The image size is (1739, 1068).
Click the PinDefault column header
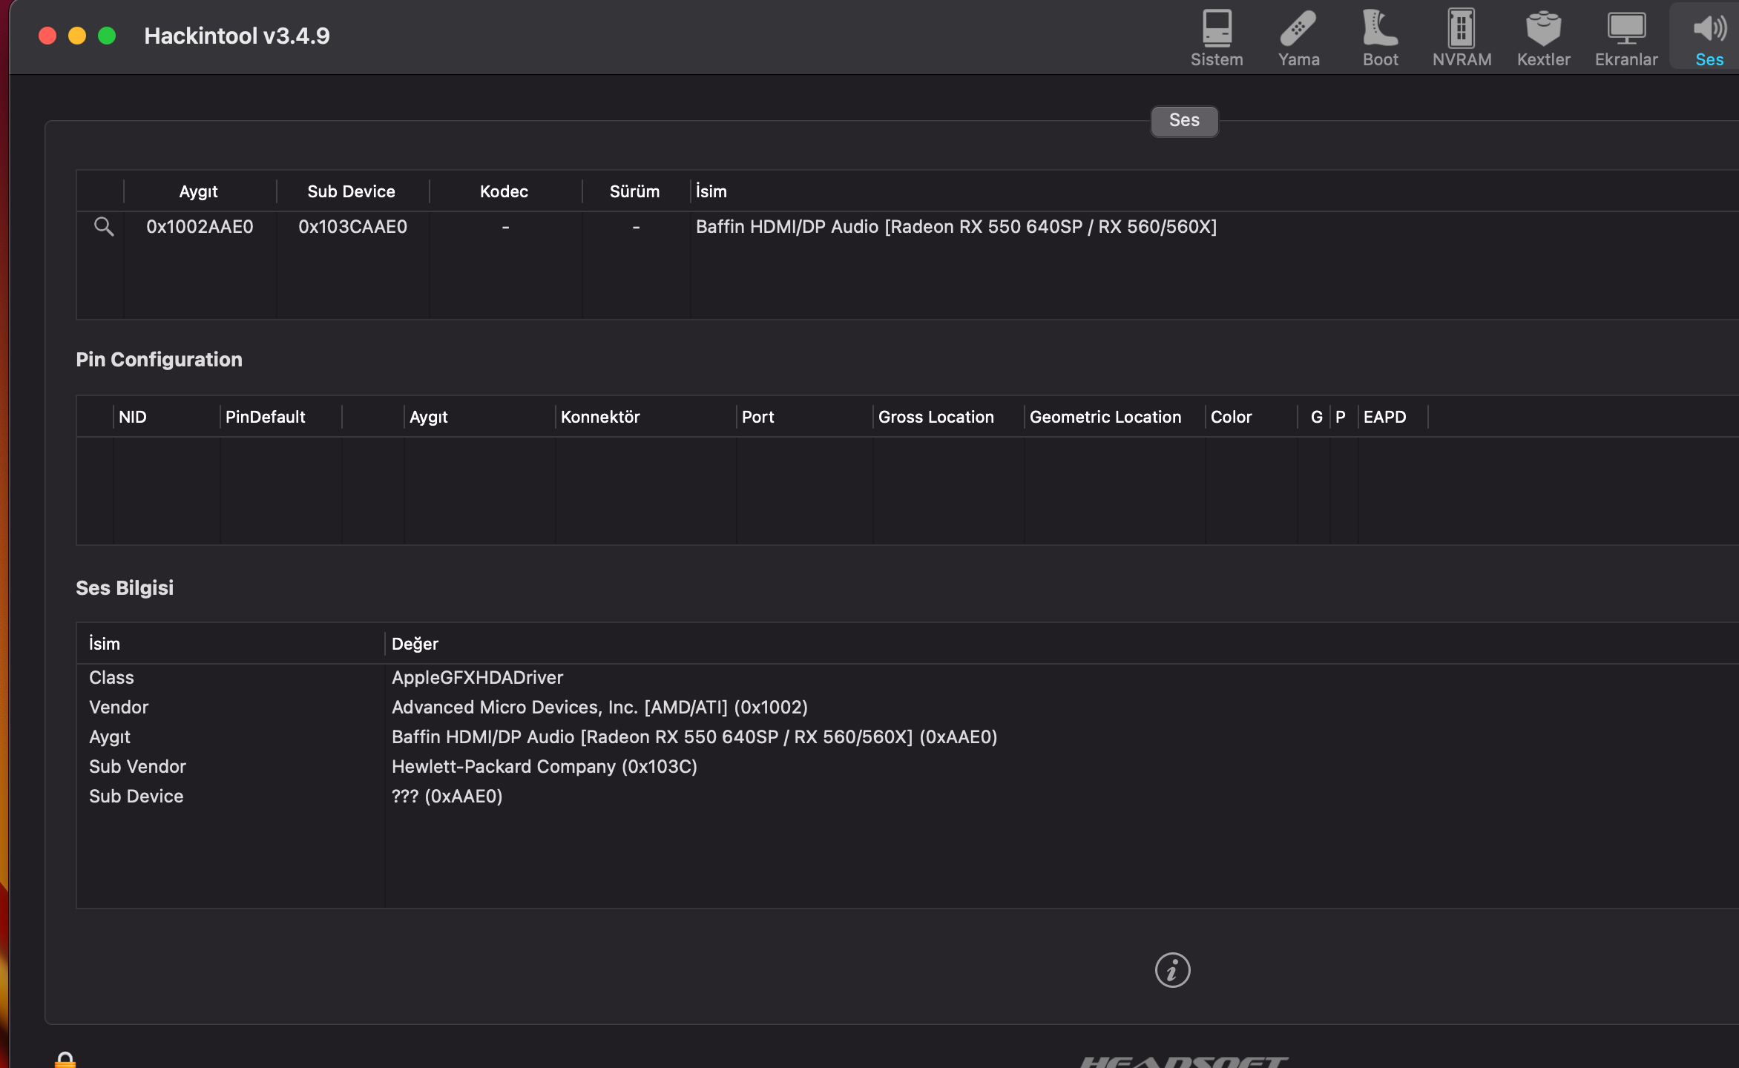point(266,417)
